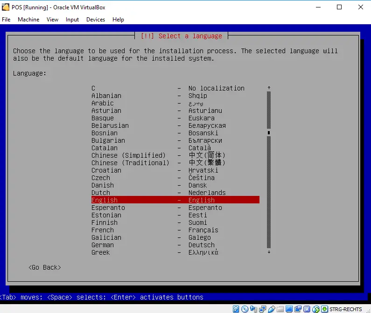Click the display settings status icon
This screenshot has width=371, height=313.
point(289,309)
